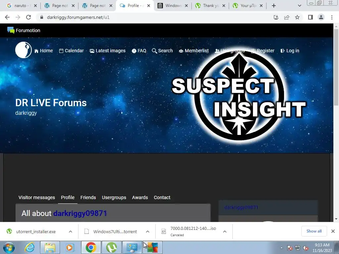
Task: Switch to the Windows tab
Action: 172,6
